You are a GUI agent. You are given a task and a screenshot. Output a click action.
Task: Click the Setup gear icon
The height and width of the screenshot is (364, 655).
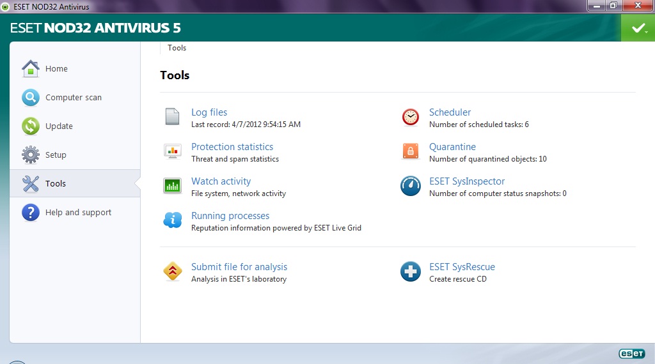tap(31, 155)
